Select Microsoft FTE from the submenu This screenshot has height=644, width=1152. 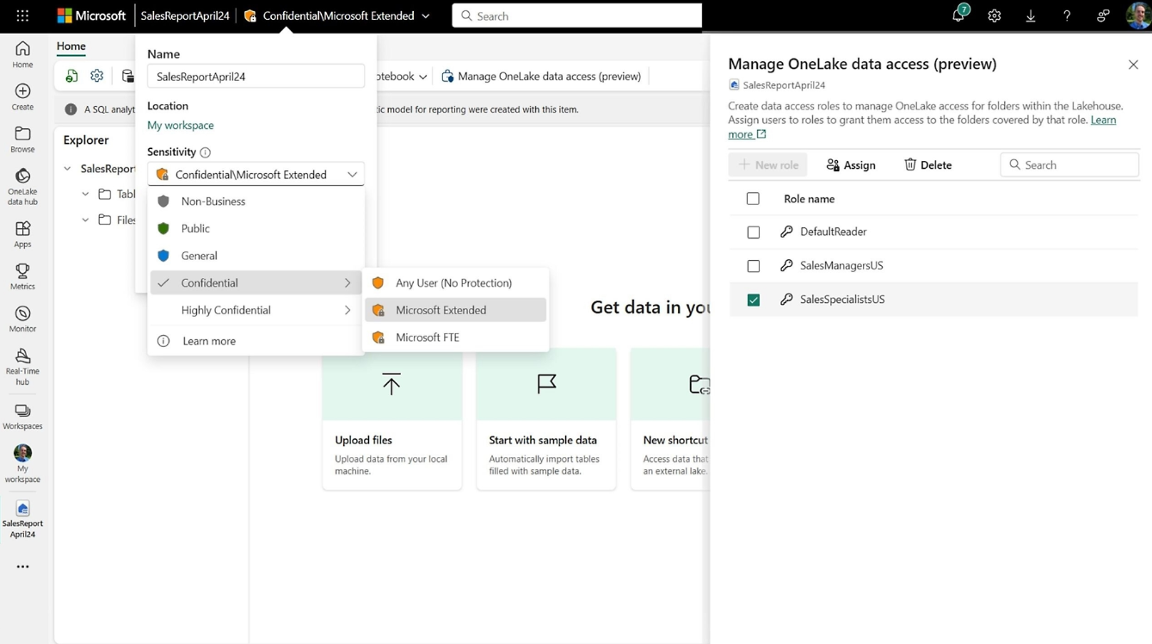point(428,337)
